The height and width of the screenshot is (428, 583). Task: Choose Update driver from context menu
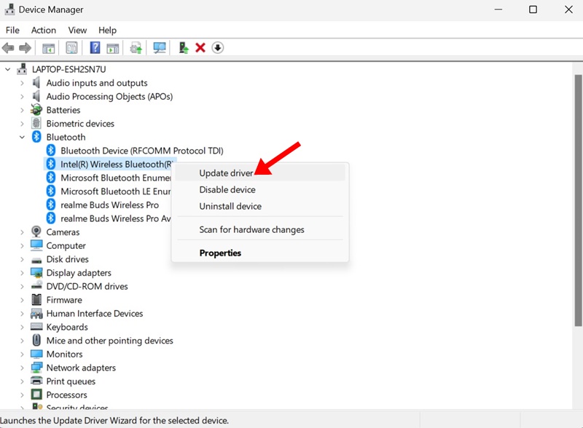pos(260,173)
